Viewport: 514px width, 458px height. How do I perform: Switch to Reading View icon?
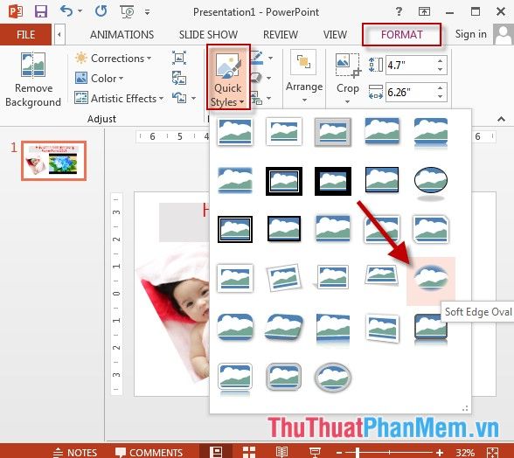pyautogui.click(x=281, y=452)
